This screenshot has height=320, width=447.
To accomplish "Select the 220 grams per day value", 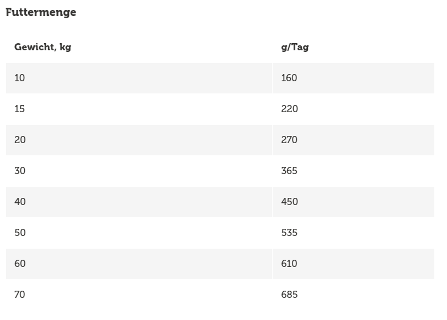I will [x=289, y=109].
